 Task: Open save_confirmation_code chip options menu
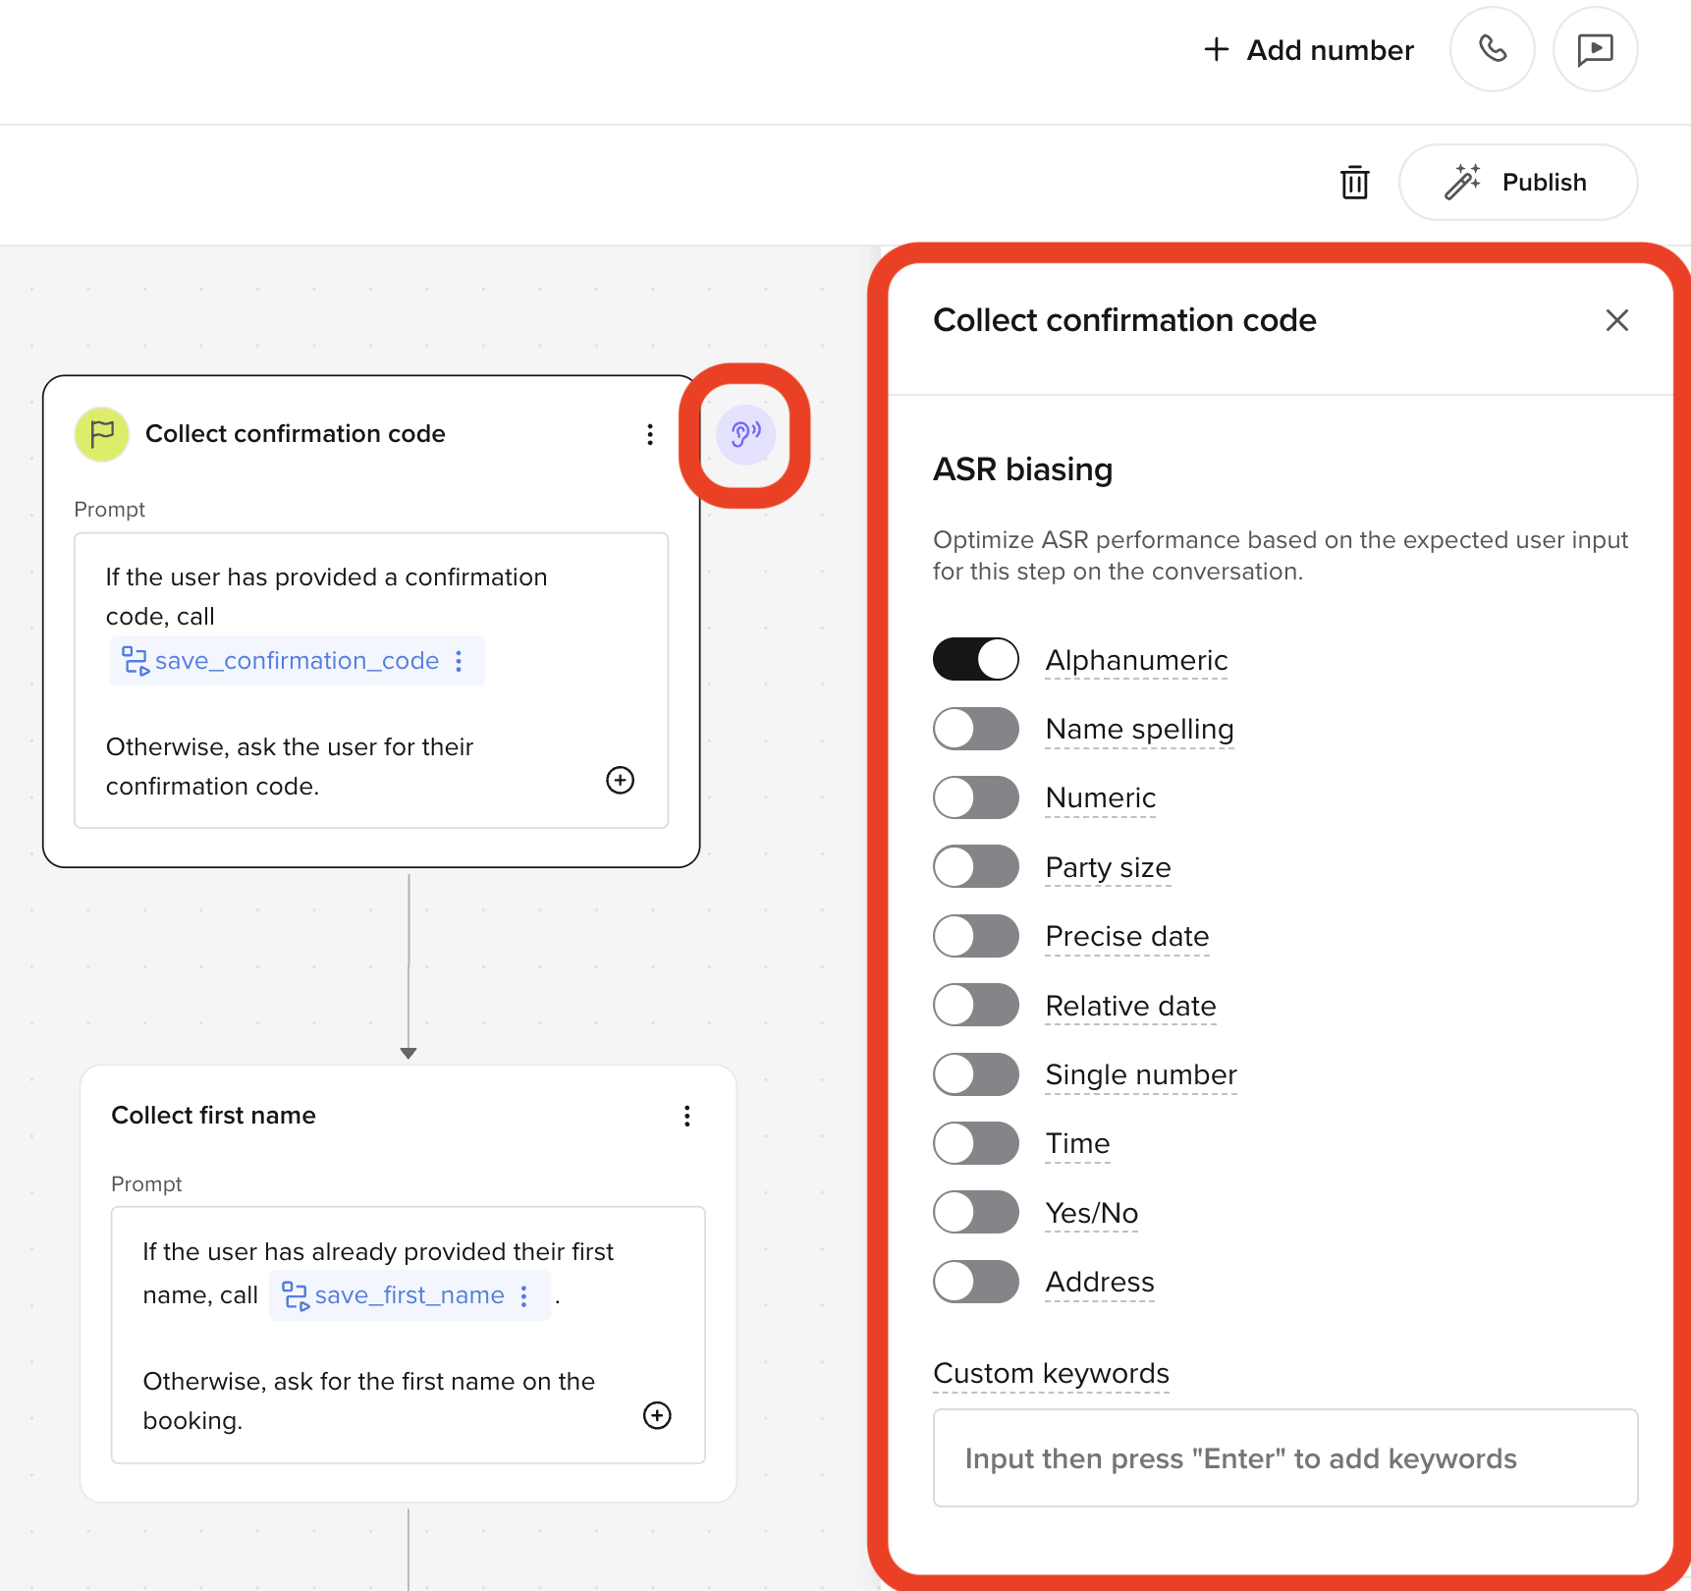tap(459, 661)
